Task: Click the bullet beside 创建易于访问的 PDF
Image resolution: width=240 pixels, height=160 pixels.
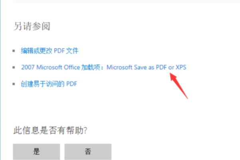Action: [14, 84]
